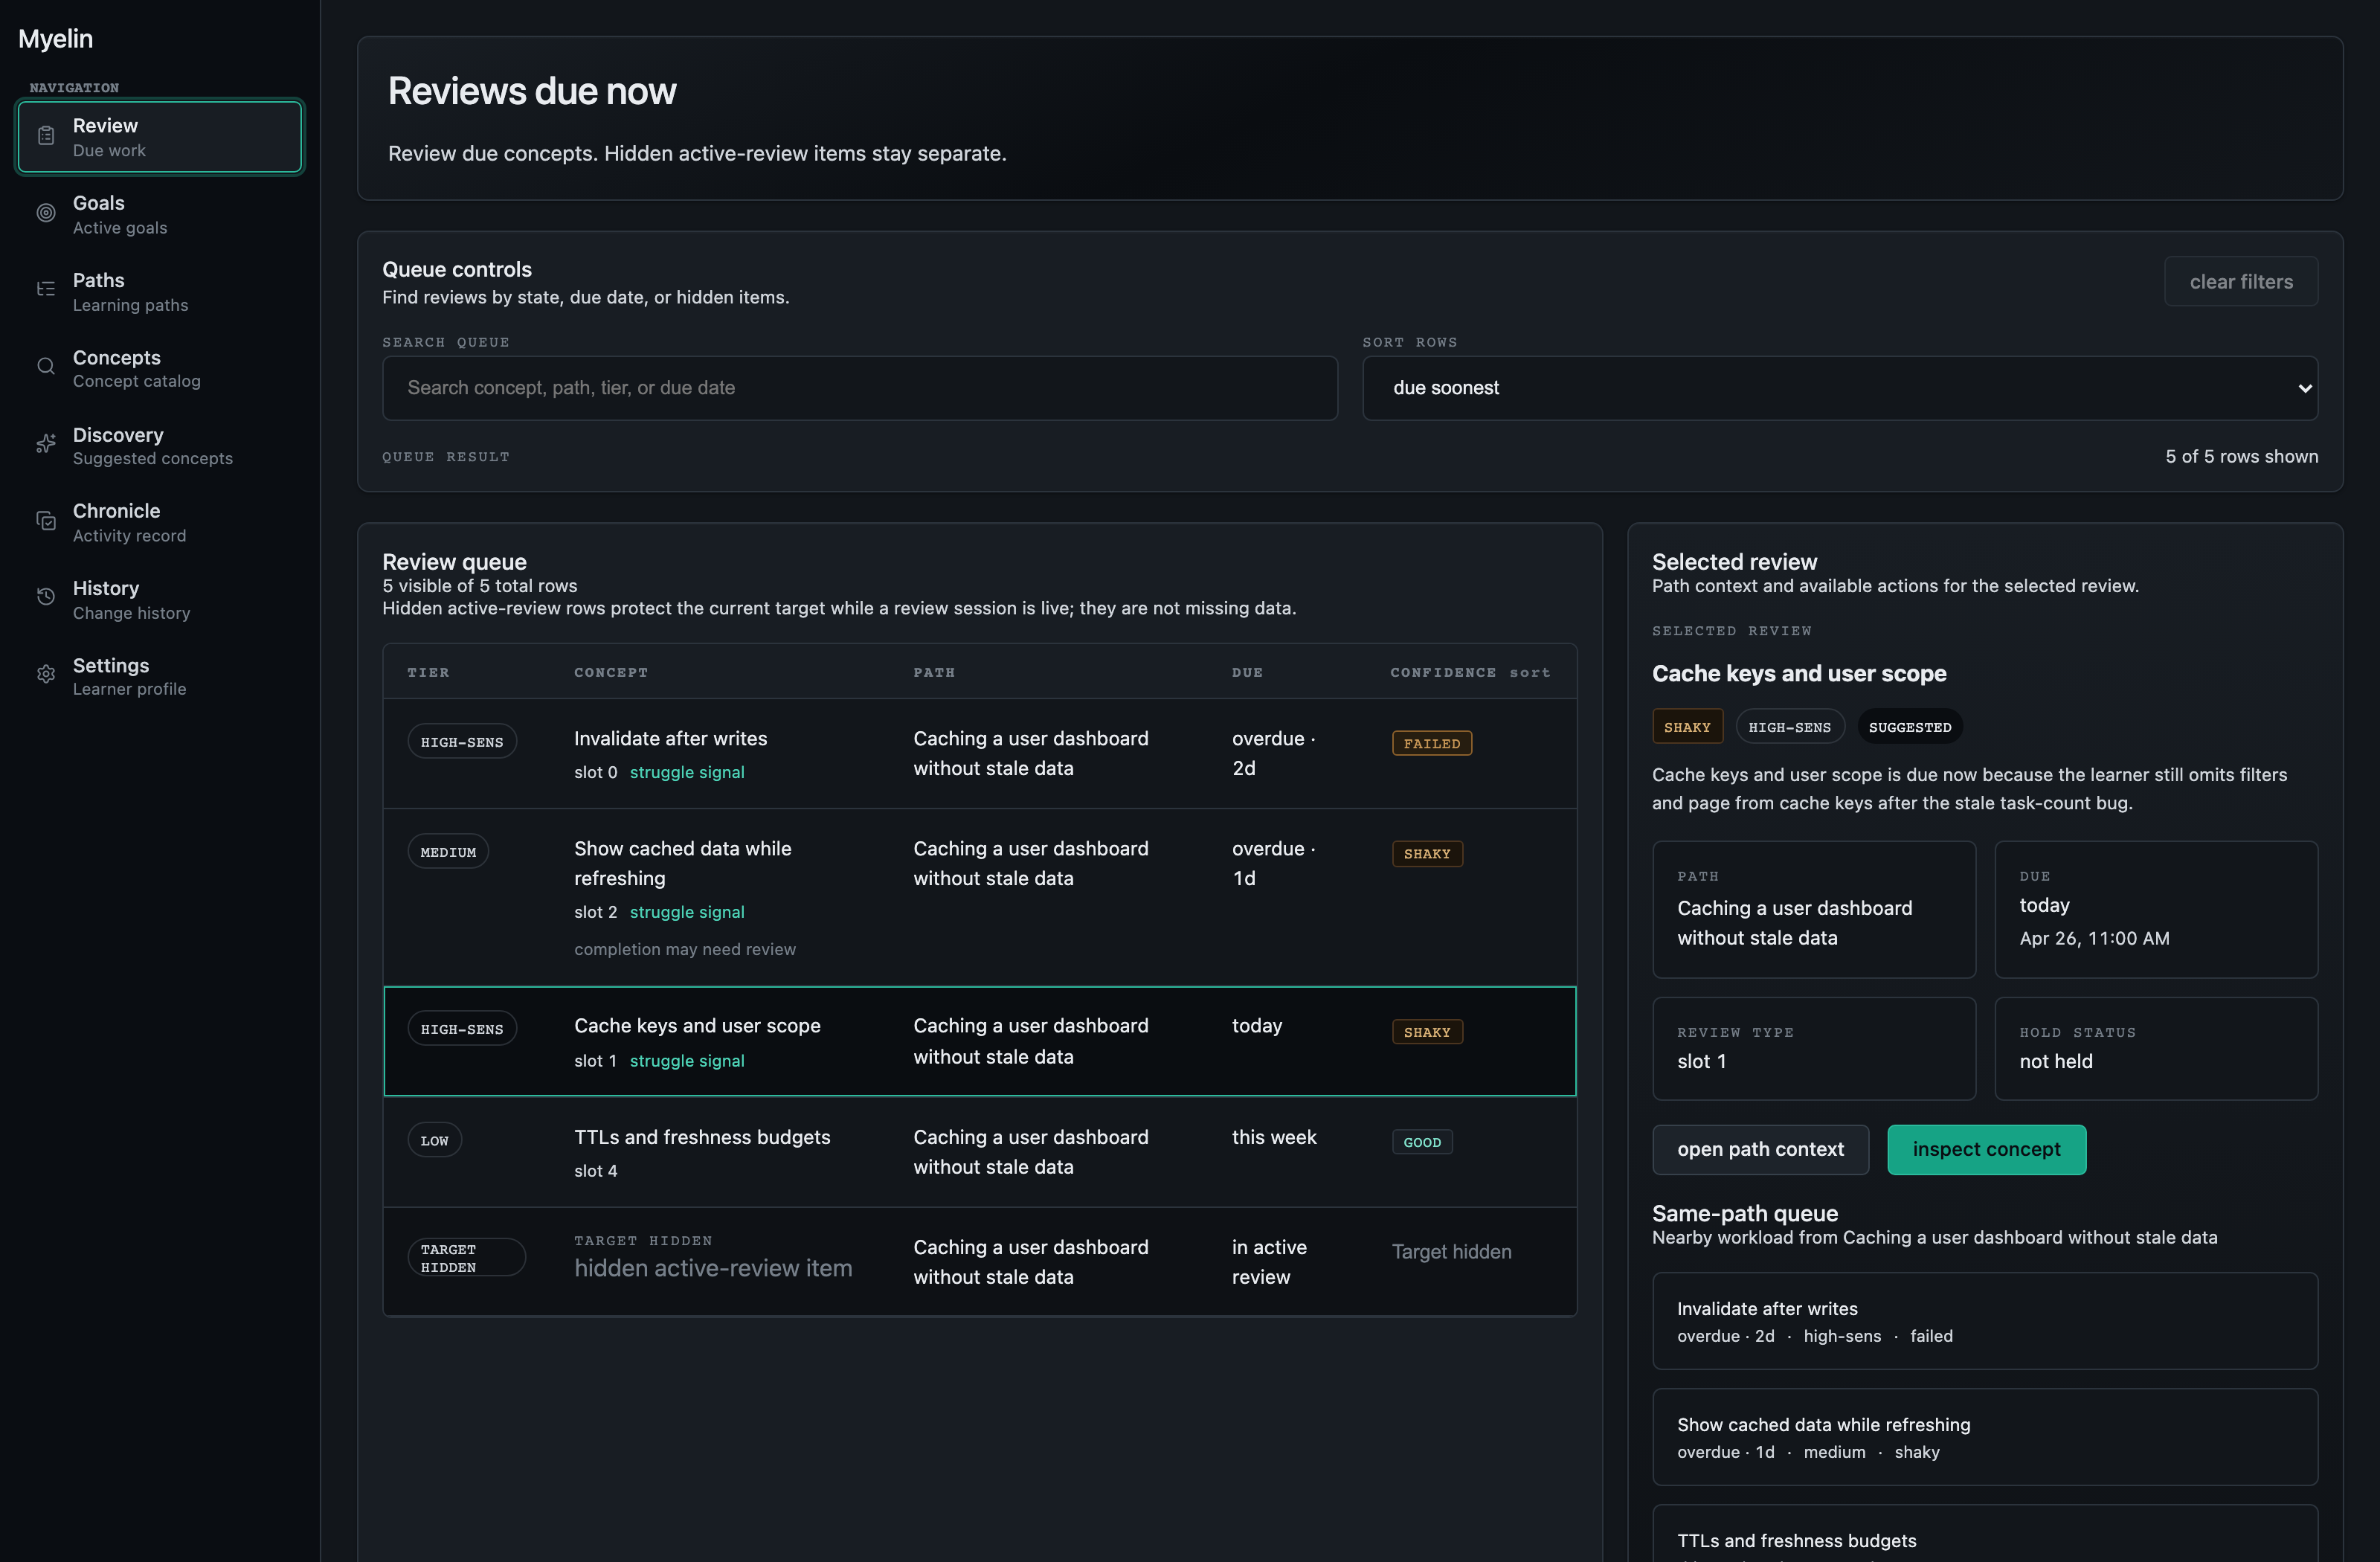
Task: Click the CONCEPT column header
Action: (611, 672)
